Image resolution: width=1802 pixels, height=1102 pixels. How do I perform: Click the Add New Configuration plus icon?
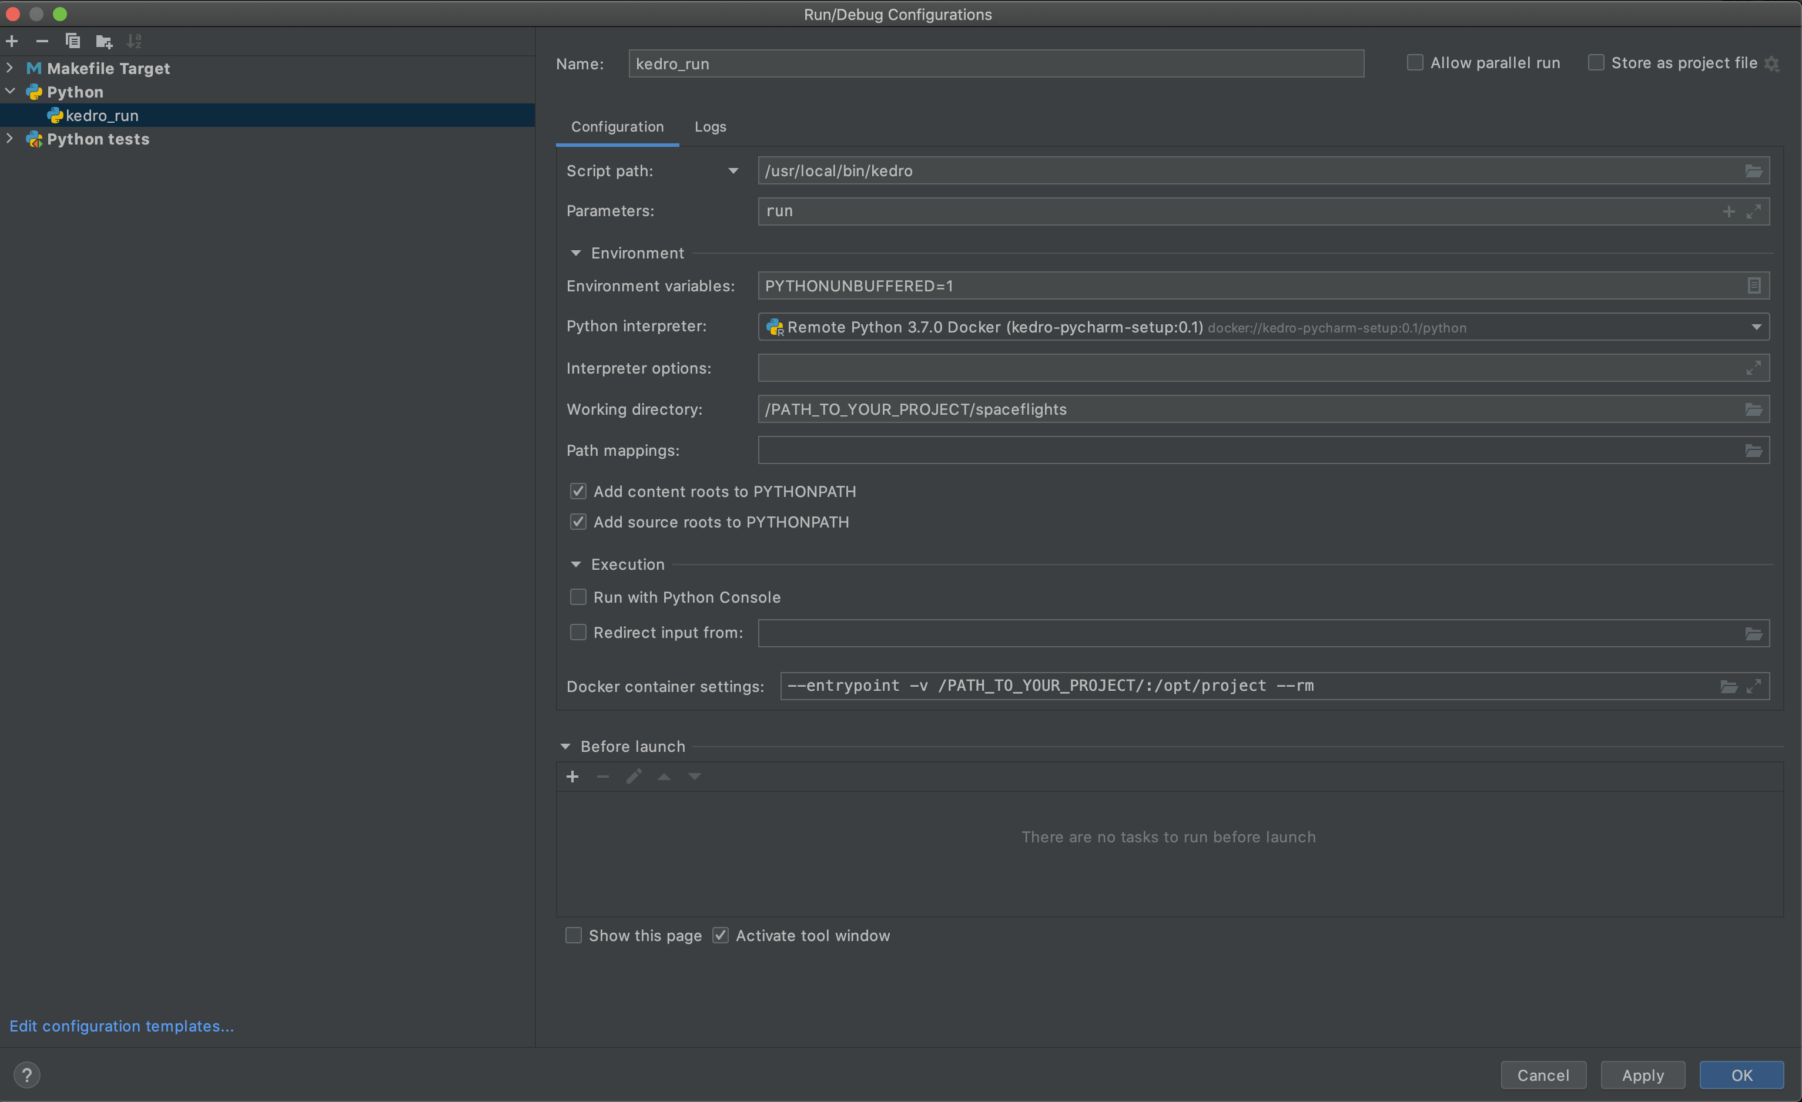pos(12,41)
